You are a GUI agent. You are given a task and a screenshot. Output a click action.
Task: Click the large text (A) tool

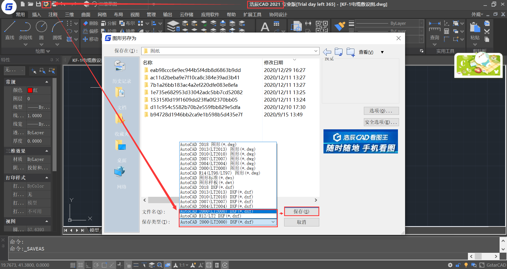(x=265, y=27)
